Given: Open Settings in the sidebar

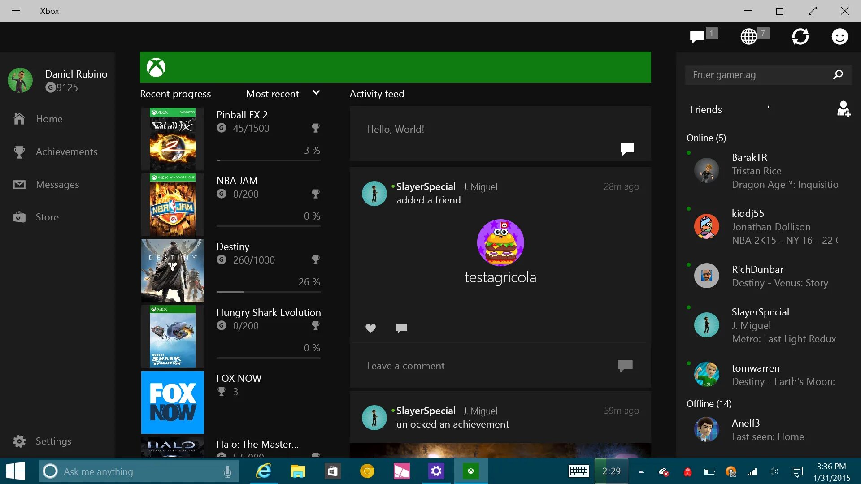Looking at the screenshot, I should [x=53, y=441].
